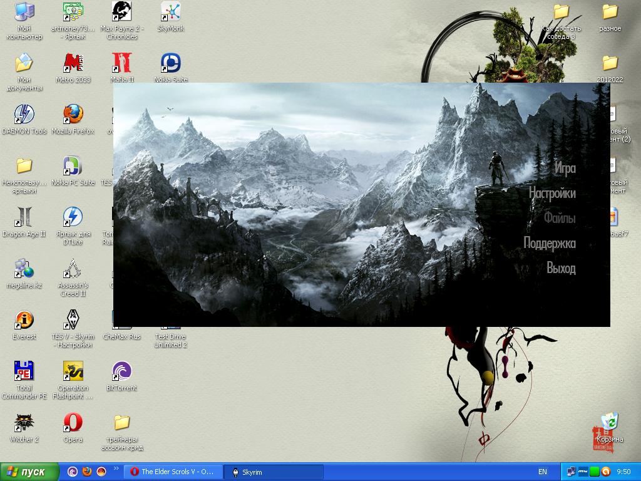
Task: Open the Total Commander PE shortcut
Action: pos(24,372)
